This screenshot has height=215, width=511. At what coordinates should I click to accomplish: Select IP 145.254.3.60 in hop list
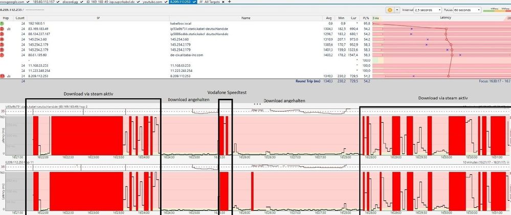(x=37, y=39)
